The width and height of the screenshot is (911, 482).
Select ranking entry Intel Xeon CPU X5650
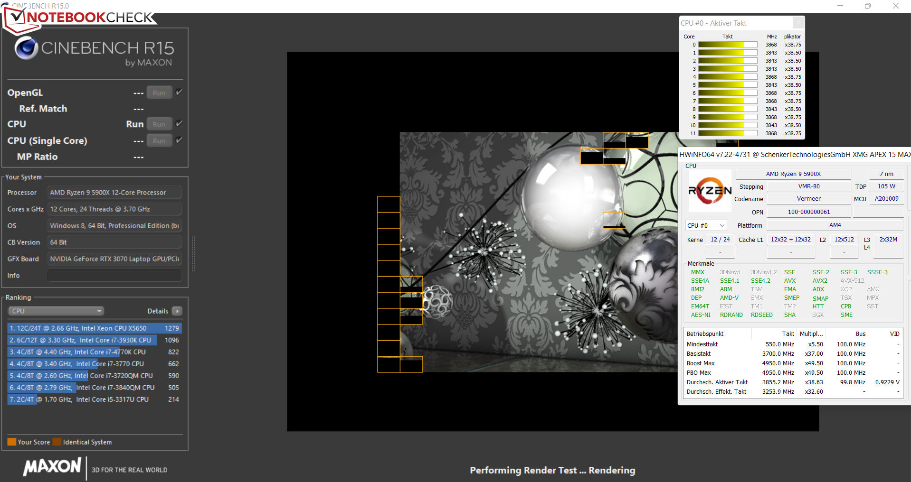point(95,328)
